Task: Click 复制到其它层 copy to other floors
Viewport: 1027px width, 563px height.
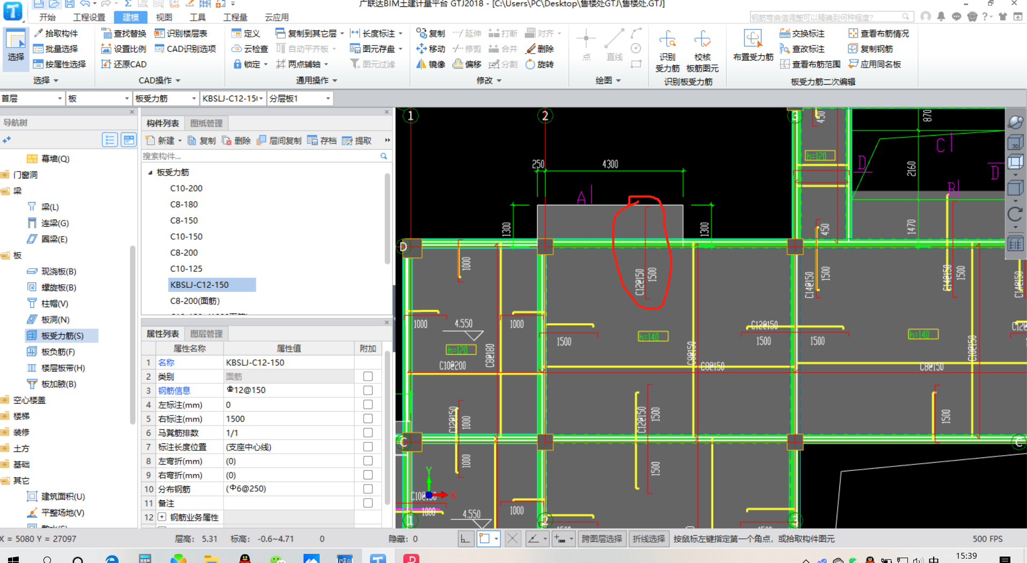Action: click(x=309, y=33)
